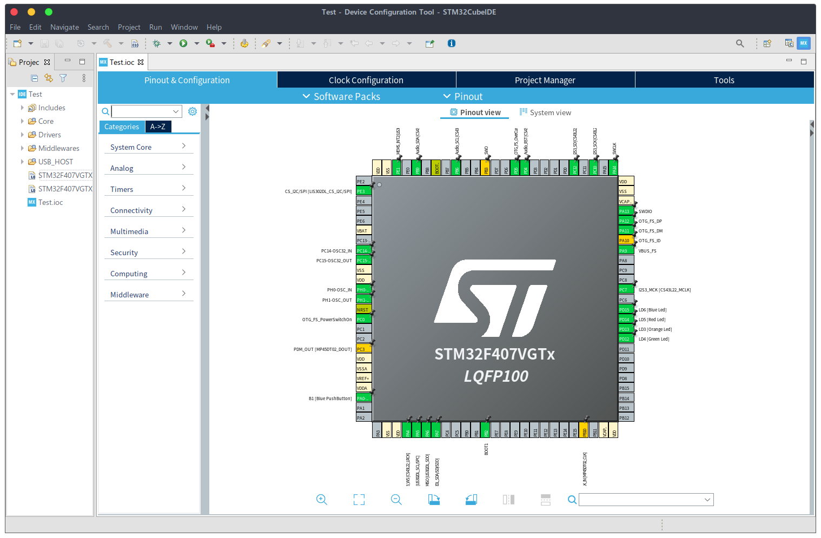Open the Tools tab
The image size is (821, 538).
coord(724,80)
